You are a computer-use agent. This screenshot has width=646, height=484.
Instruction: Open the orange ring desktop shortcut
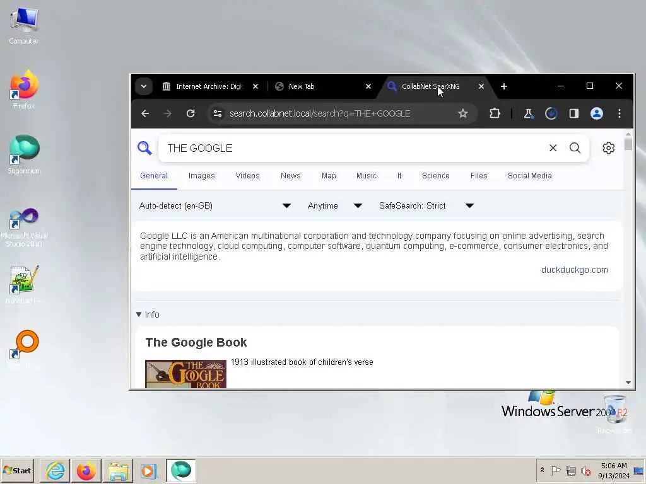pos(24,349)
